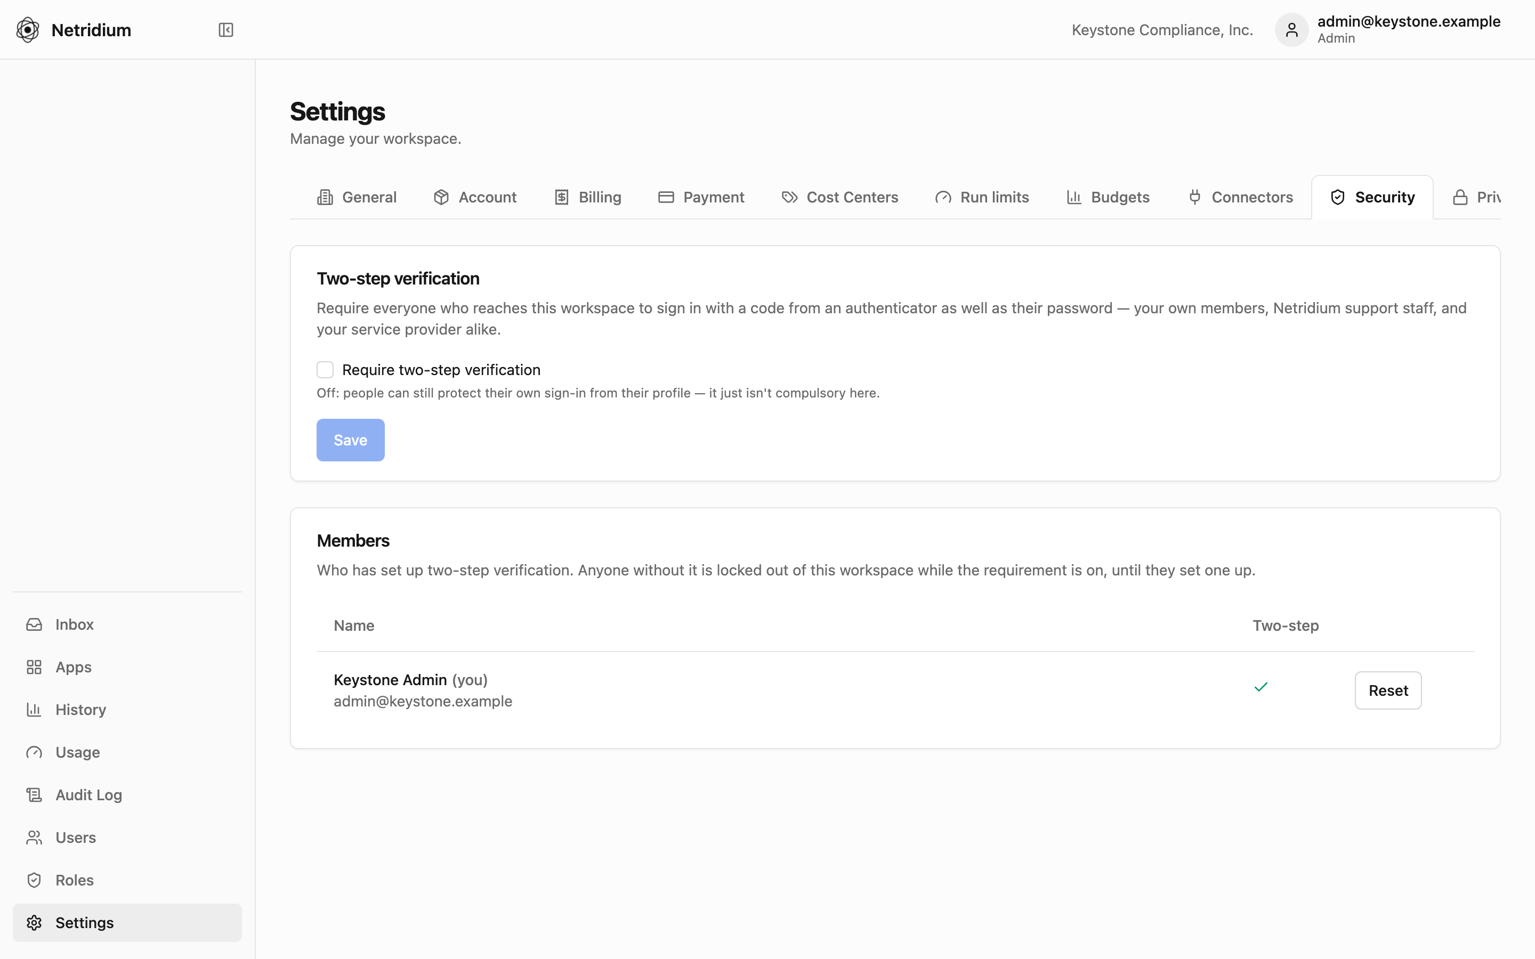Image resolution: width=1535 pixels, height=959 pixels.
Task: Click the Users people icon
Action: pos(34,837)
